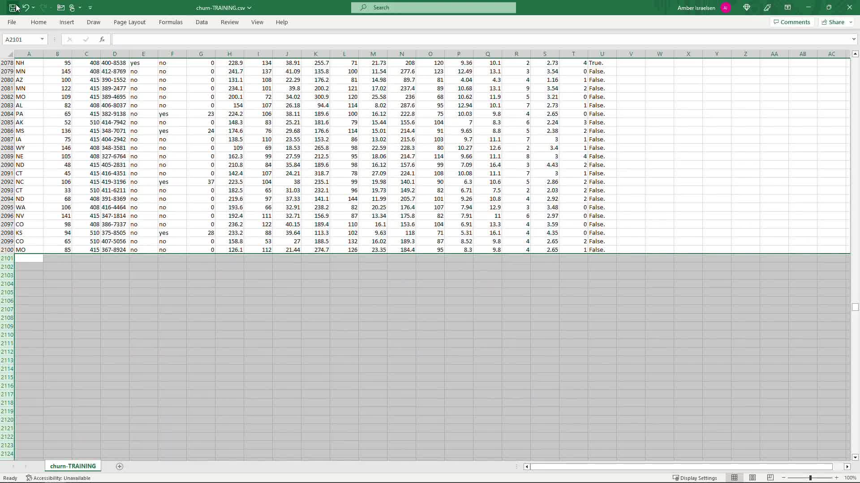Click the zoom slider handle
Image resolution: width=860 pixels, height=483 pixels.
tap(810, 478)
